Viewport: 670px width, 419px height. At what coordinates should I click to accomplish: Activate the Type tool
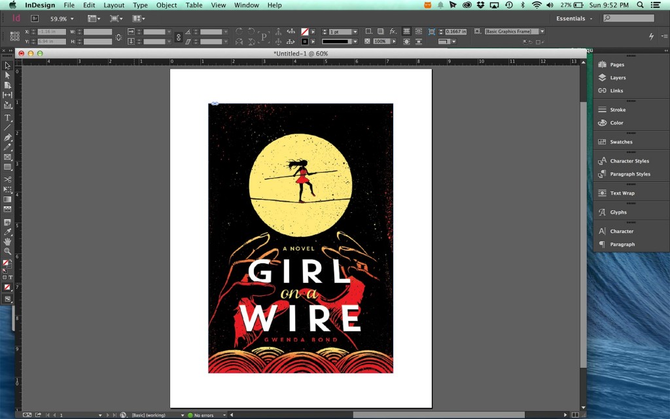[x=7, y=118]
